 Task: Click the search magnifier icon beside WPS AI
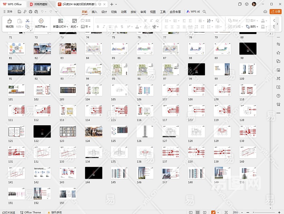click(204, 12)
